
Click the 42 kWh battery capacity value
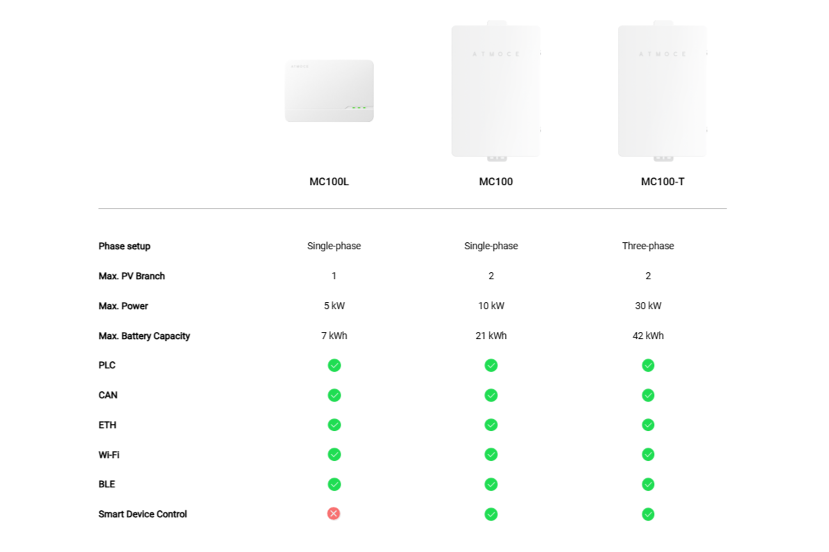point(648,336)
